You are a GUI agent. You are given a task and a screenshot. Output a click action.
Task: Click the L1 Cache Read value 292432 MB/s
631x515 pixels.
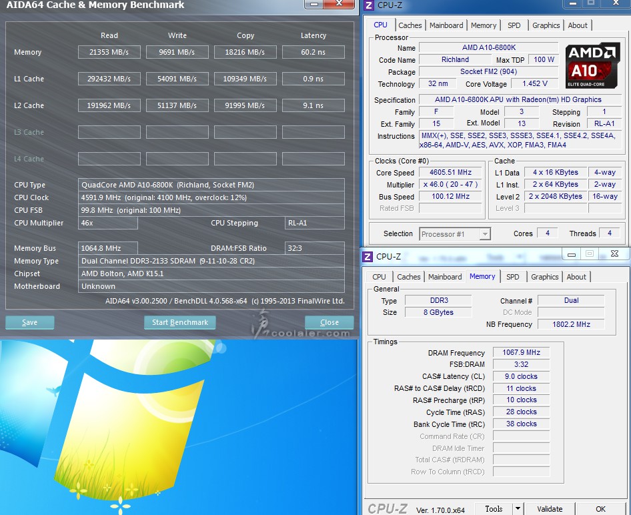click(x=109, y=79)
